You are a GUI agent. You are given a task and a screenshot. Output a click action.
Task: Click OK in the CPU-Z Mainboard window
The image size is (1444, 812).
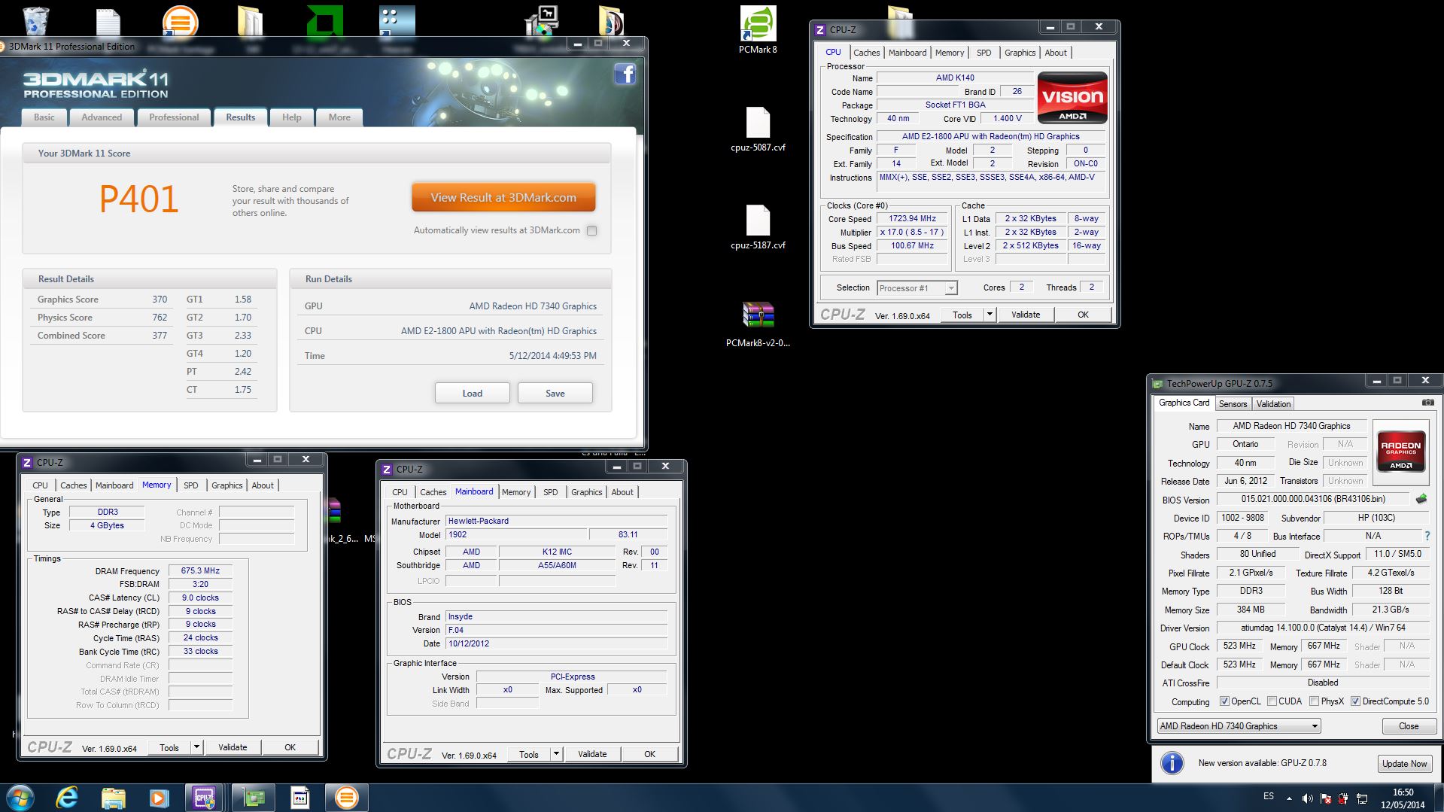pyautogui.click(x=649, y=754)
